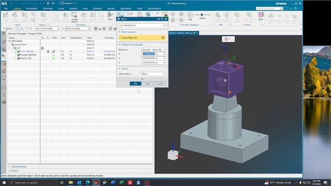This screenshot has width=331, height=186.
Task: Close the Point dialog with the X
Action: [x=165, y=19]
